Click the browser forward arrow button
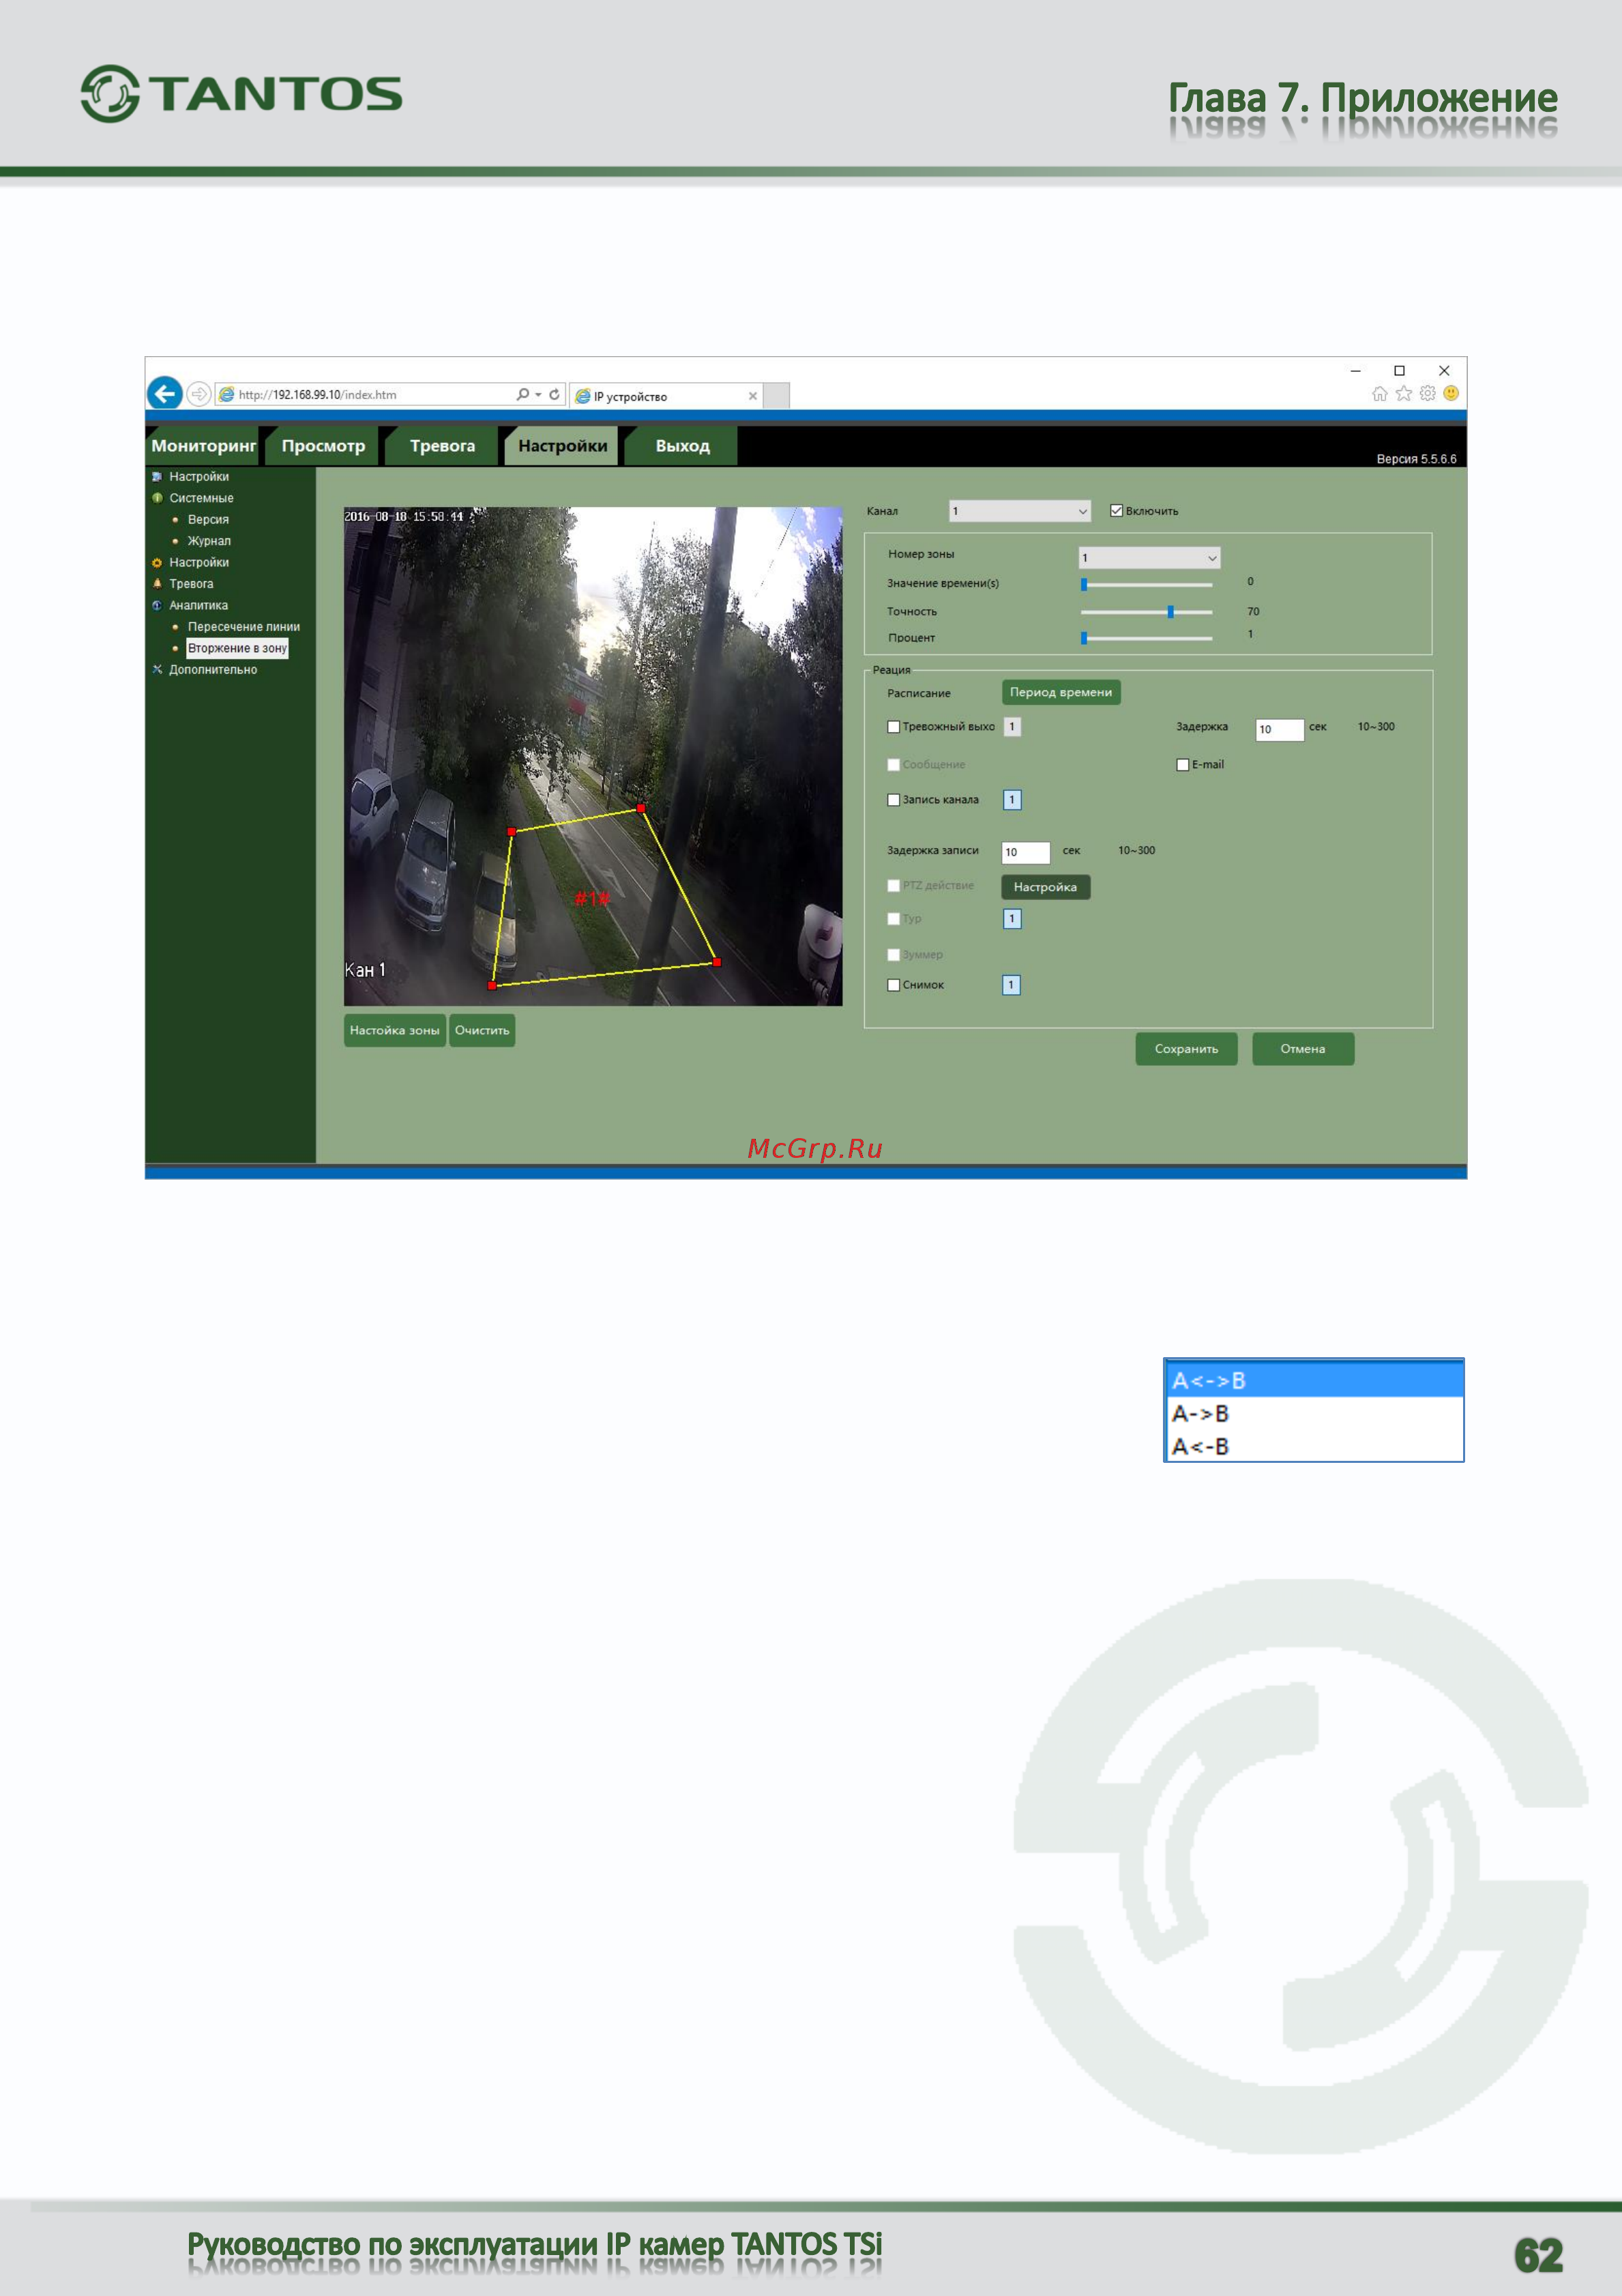This screenshot has height=2296, width=1622. pyautogui.click(x=199, y=394)
